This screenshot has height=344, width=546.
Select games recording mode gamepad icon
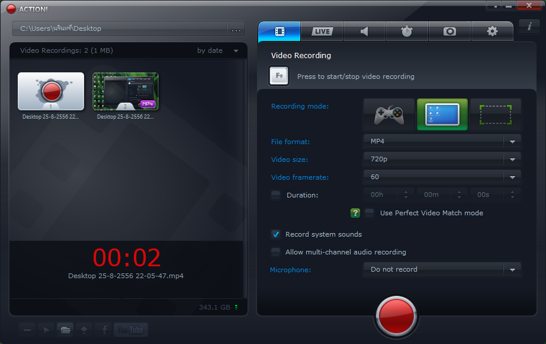tap(389, 115)
